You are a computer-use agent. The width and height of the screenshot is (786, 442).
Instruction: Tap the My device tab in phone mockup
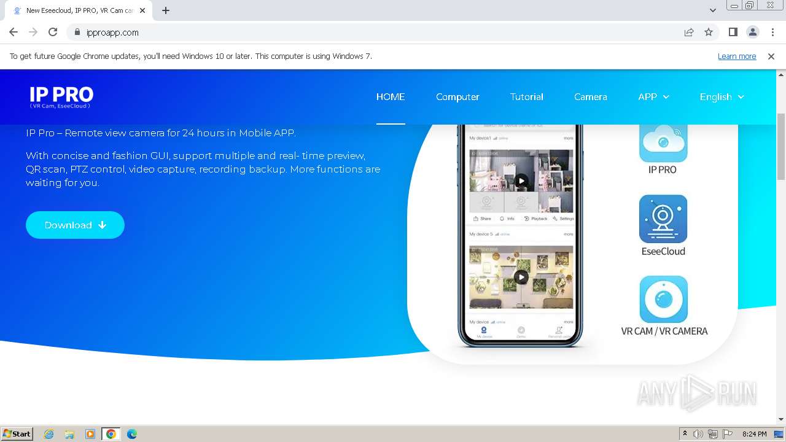[x=484, y=333]
